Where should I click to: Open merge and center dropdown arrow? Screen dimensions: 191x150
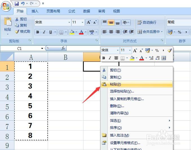click(162, 32)
